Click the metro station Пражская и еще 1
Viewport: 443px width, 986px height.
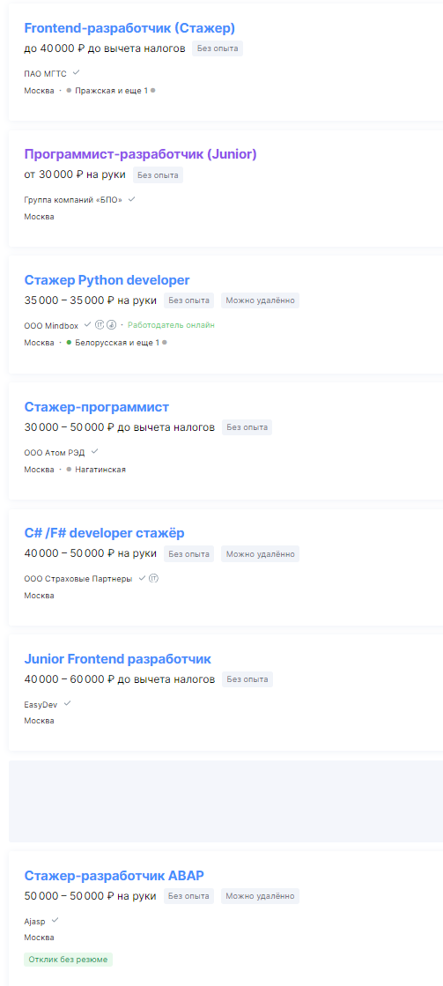[x=111, y=91]
